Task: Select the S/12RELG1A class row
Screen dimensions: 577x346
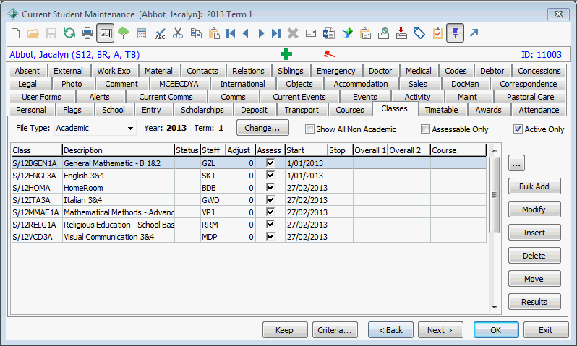Action: point(249,225)
